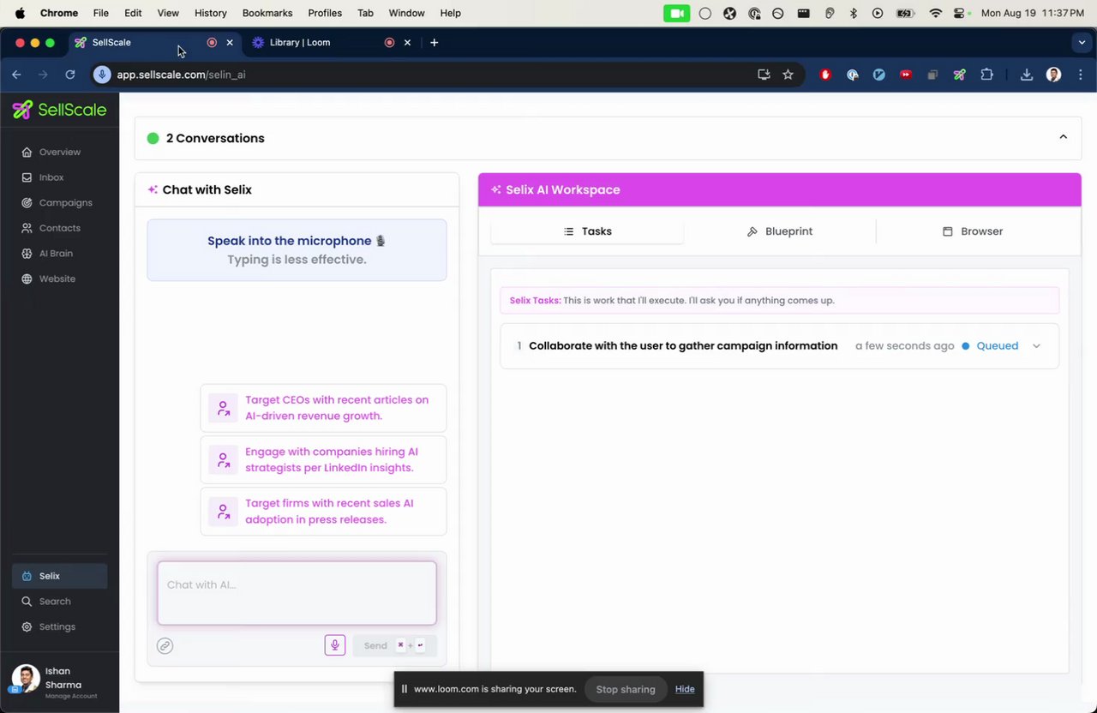
Task: Switch to the Tasks tab
Action: coord(588,231)
